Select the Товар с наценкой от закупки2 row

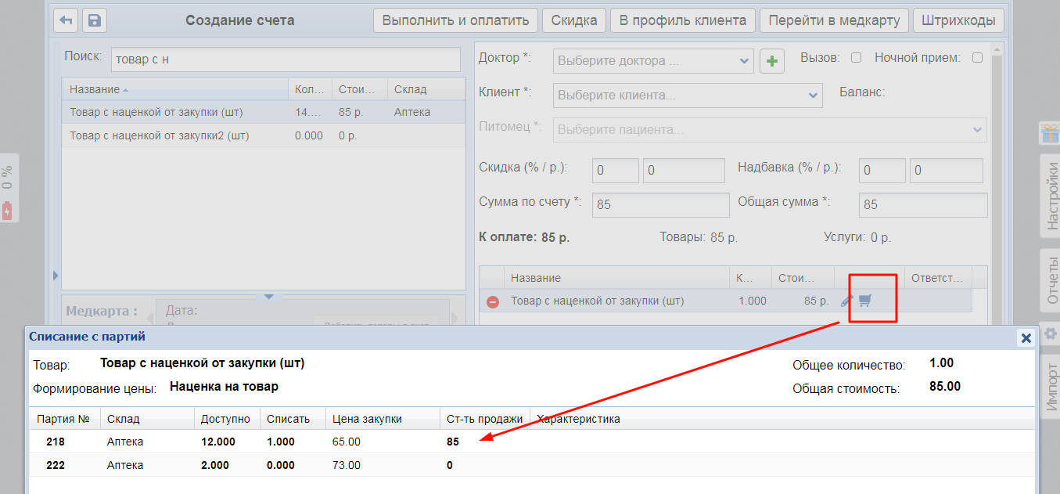pyautogui.click(x=160, y=135)
